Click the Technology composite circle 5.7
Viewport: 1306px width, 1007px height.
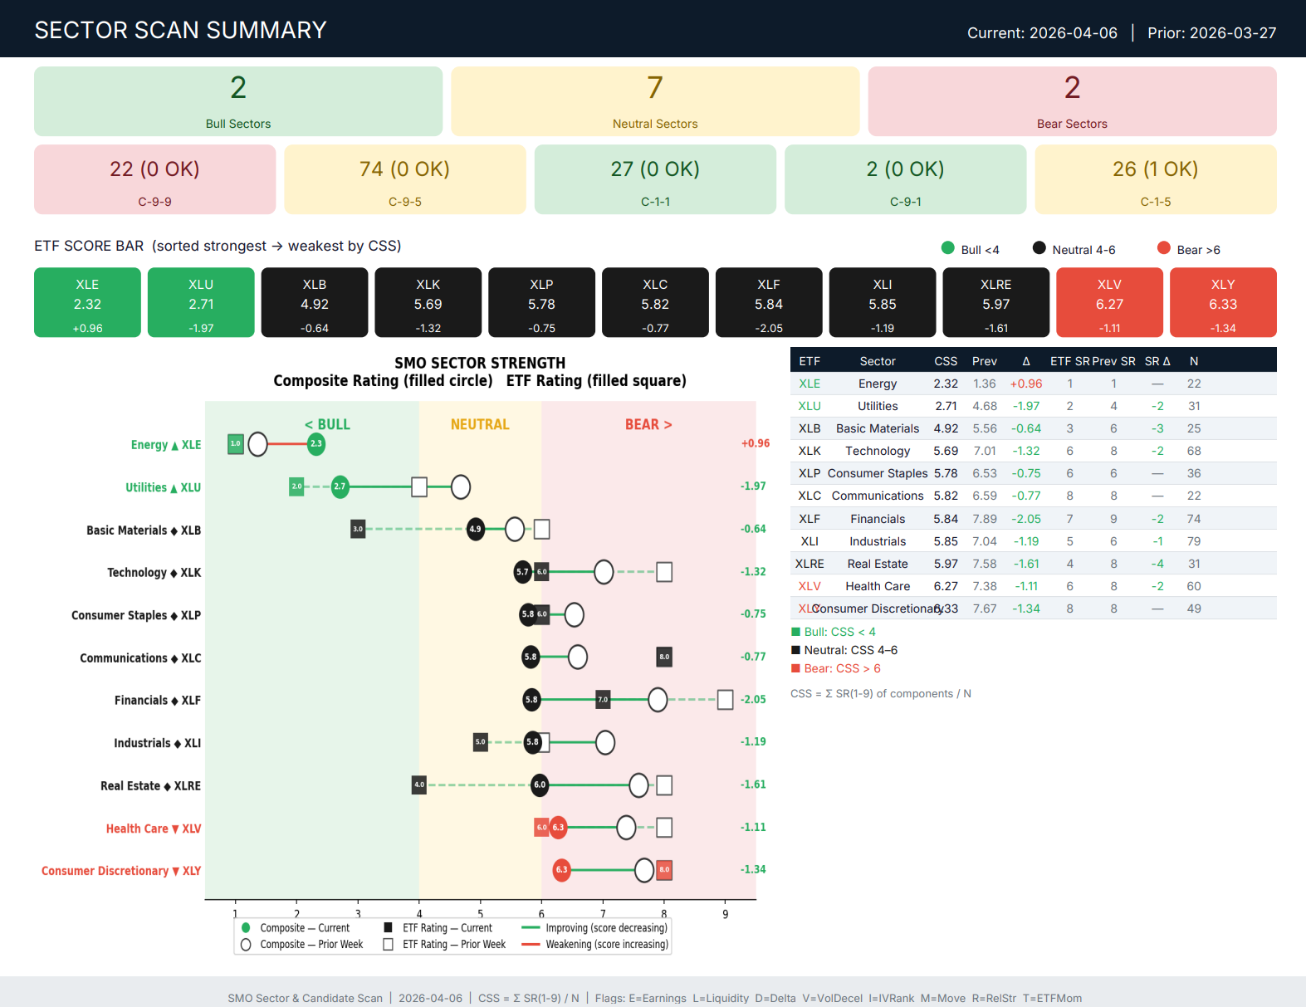pyautogui.click(x=522, y=572)
